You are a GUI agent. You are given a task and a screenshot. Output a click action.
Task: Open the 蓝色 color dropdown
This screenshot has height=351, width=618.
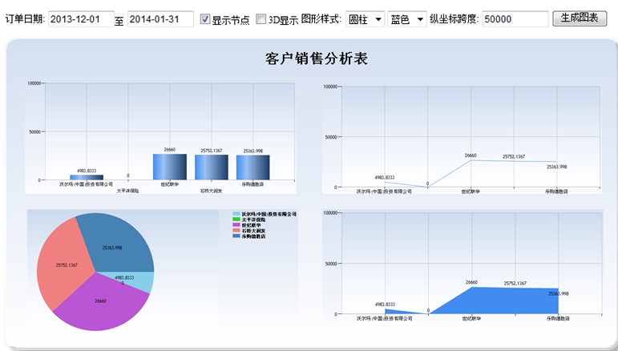point(406,19)
